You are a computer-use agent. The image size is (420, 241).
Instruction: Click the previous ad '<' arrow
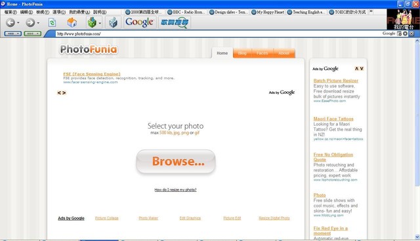click(x=59, y=93)
